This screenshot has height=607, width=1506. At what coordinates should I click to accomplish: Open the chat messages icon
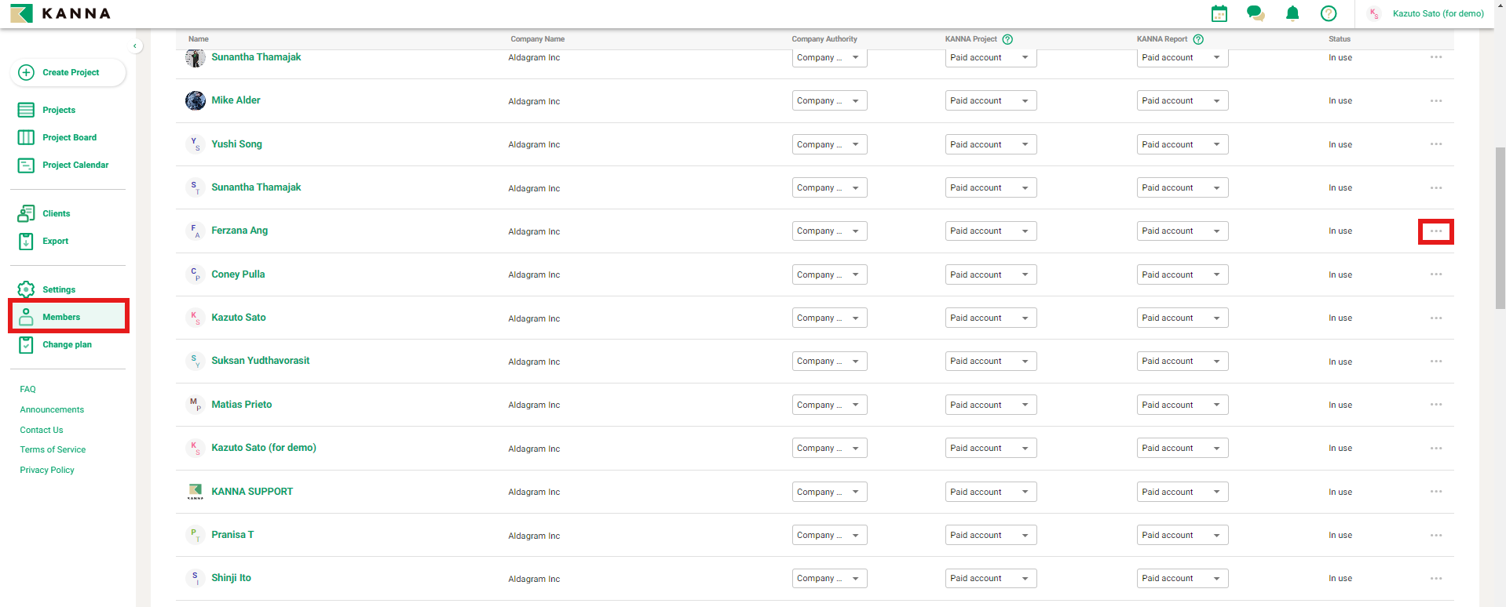pos(1256,13)
